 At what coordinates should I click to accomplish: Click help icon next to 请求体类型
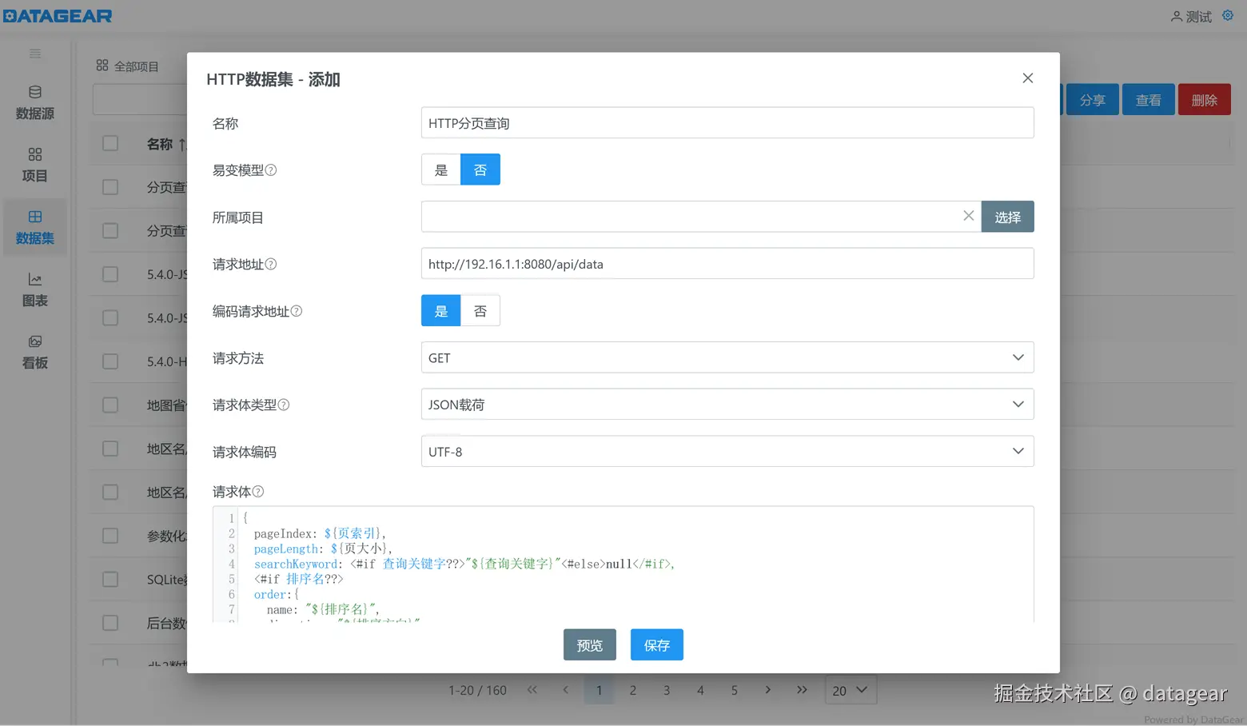tap(284, 405)
